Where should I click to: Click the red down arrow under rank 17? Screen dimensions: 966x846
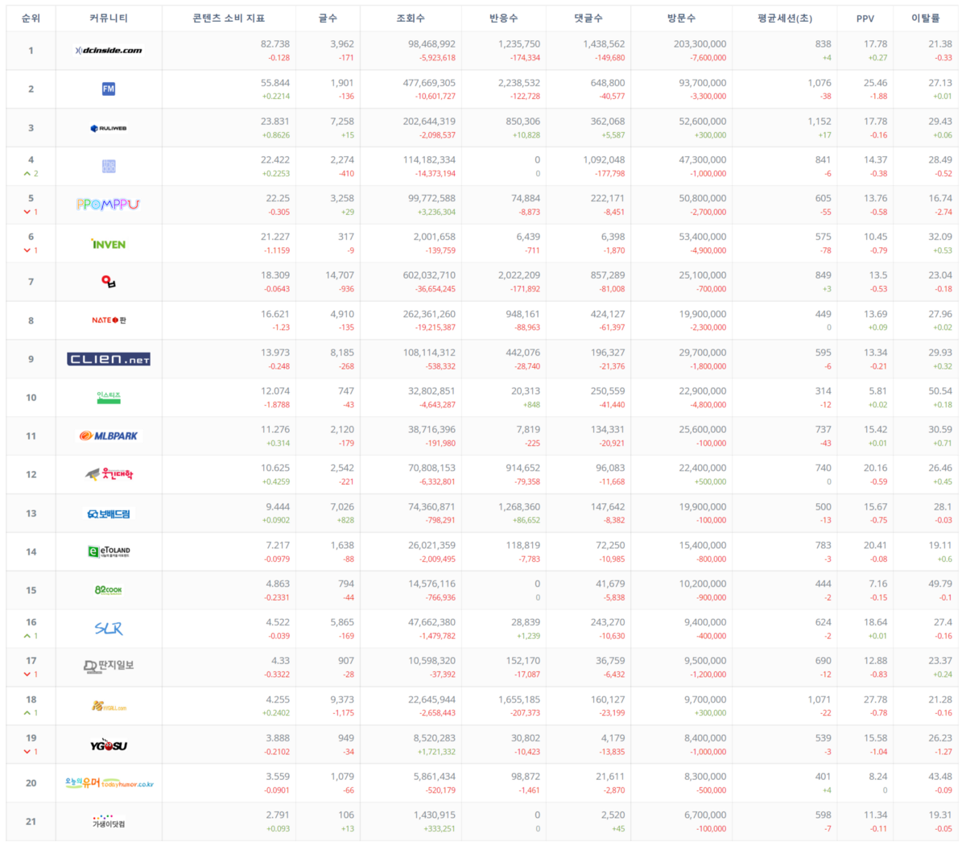pos(27,675)
